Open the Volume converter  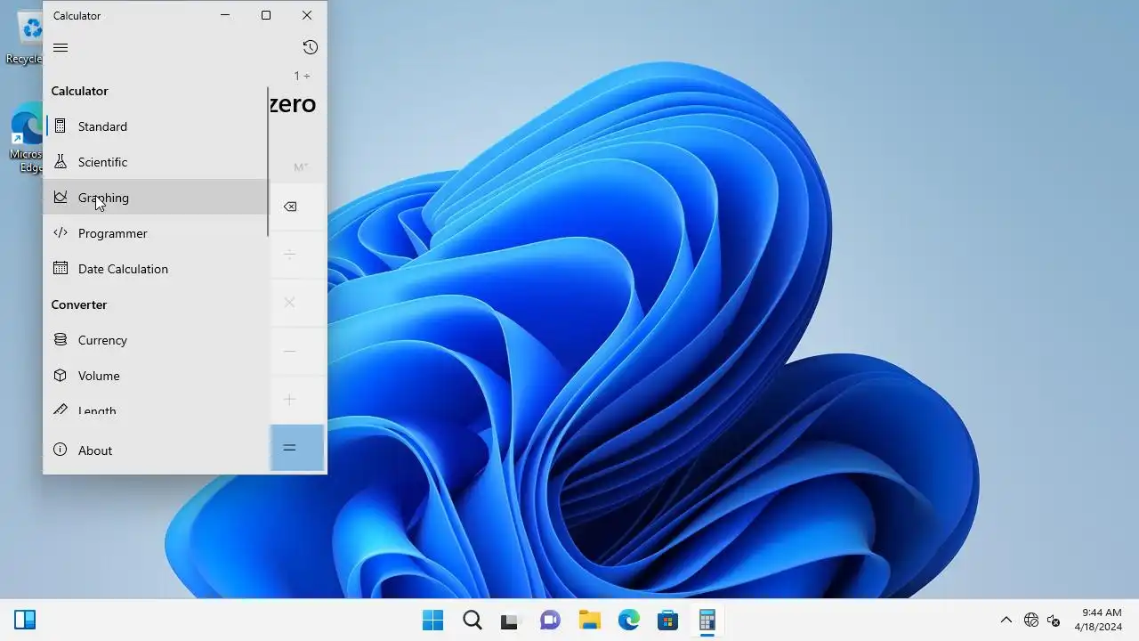pos(156,376)
